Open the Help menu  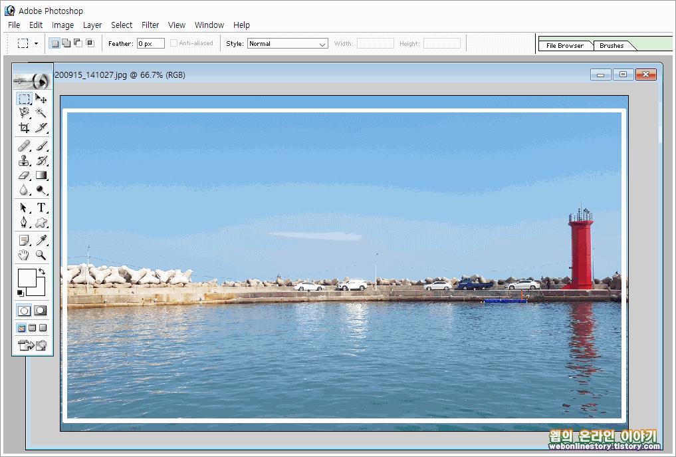coord(241,25)
